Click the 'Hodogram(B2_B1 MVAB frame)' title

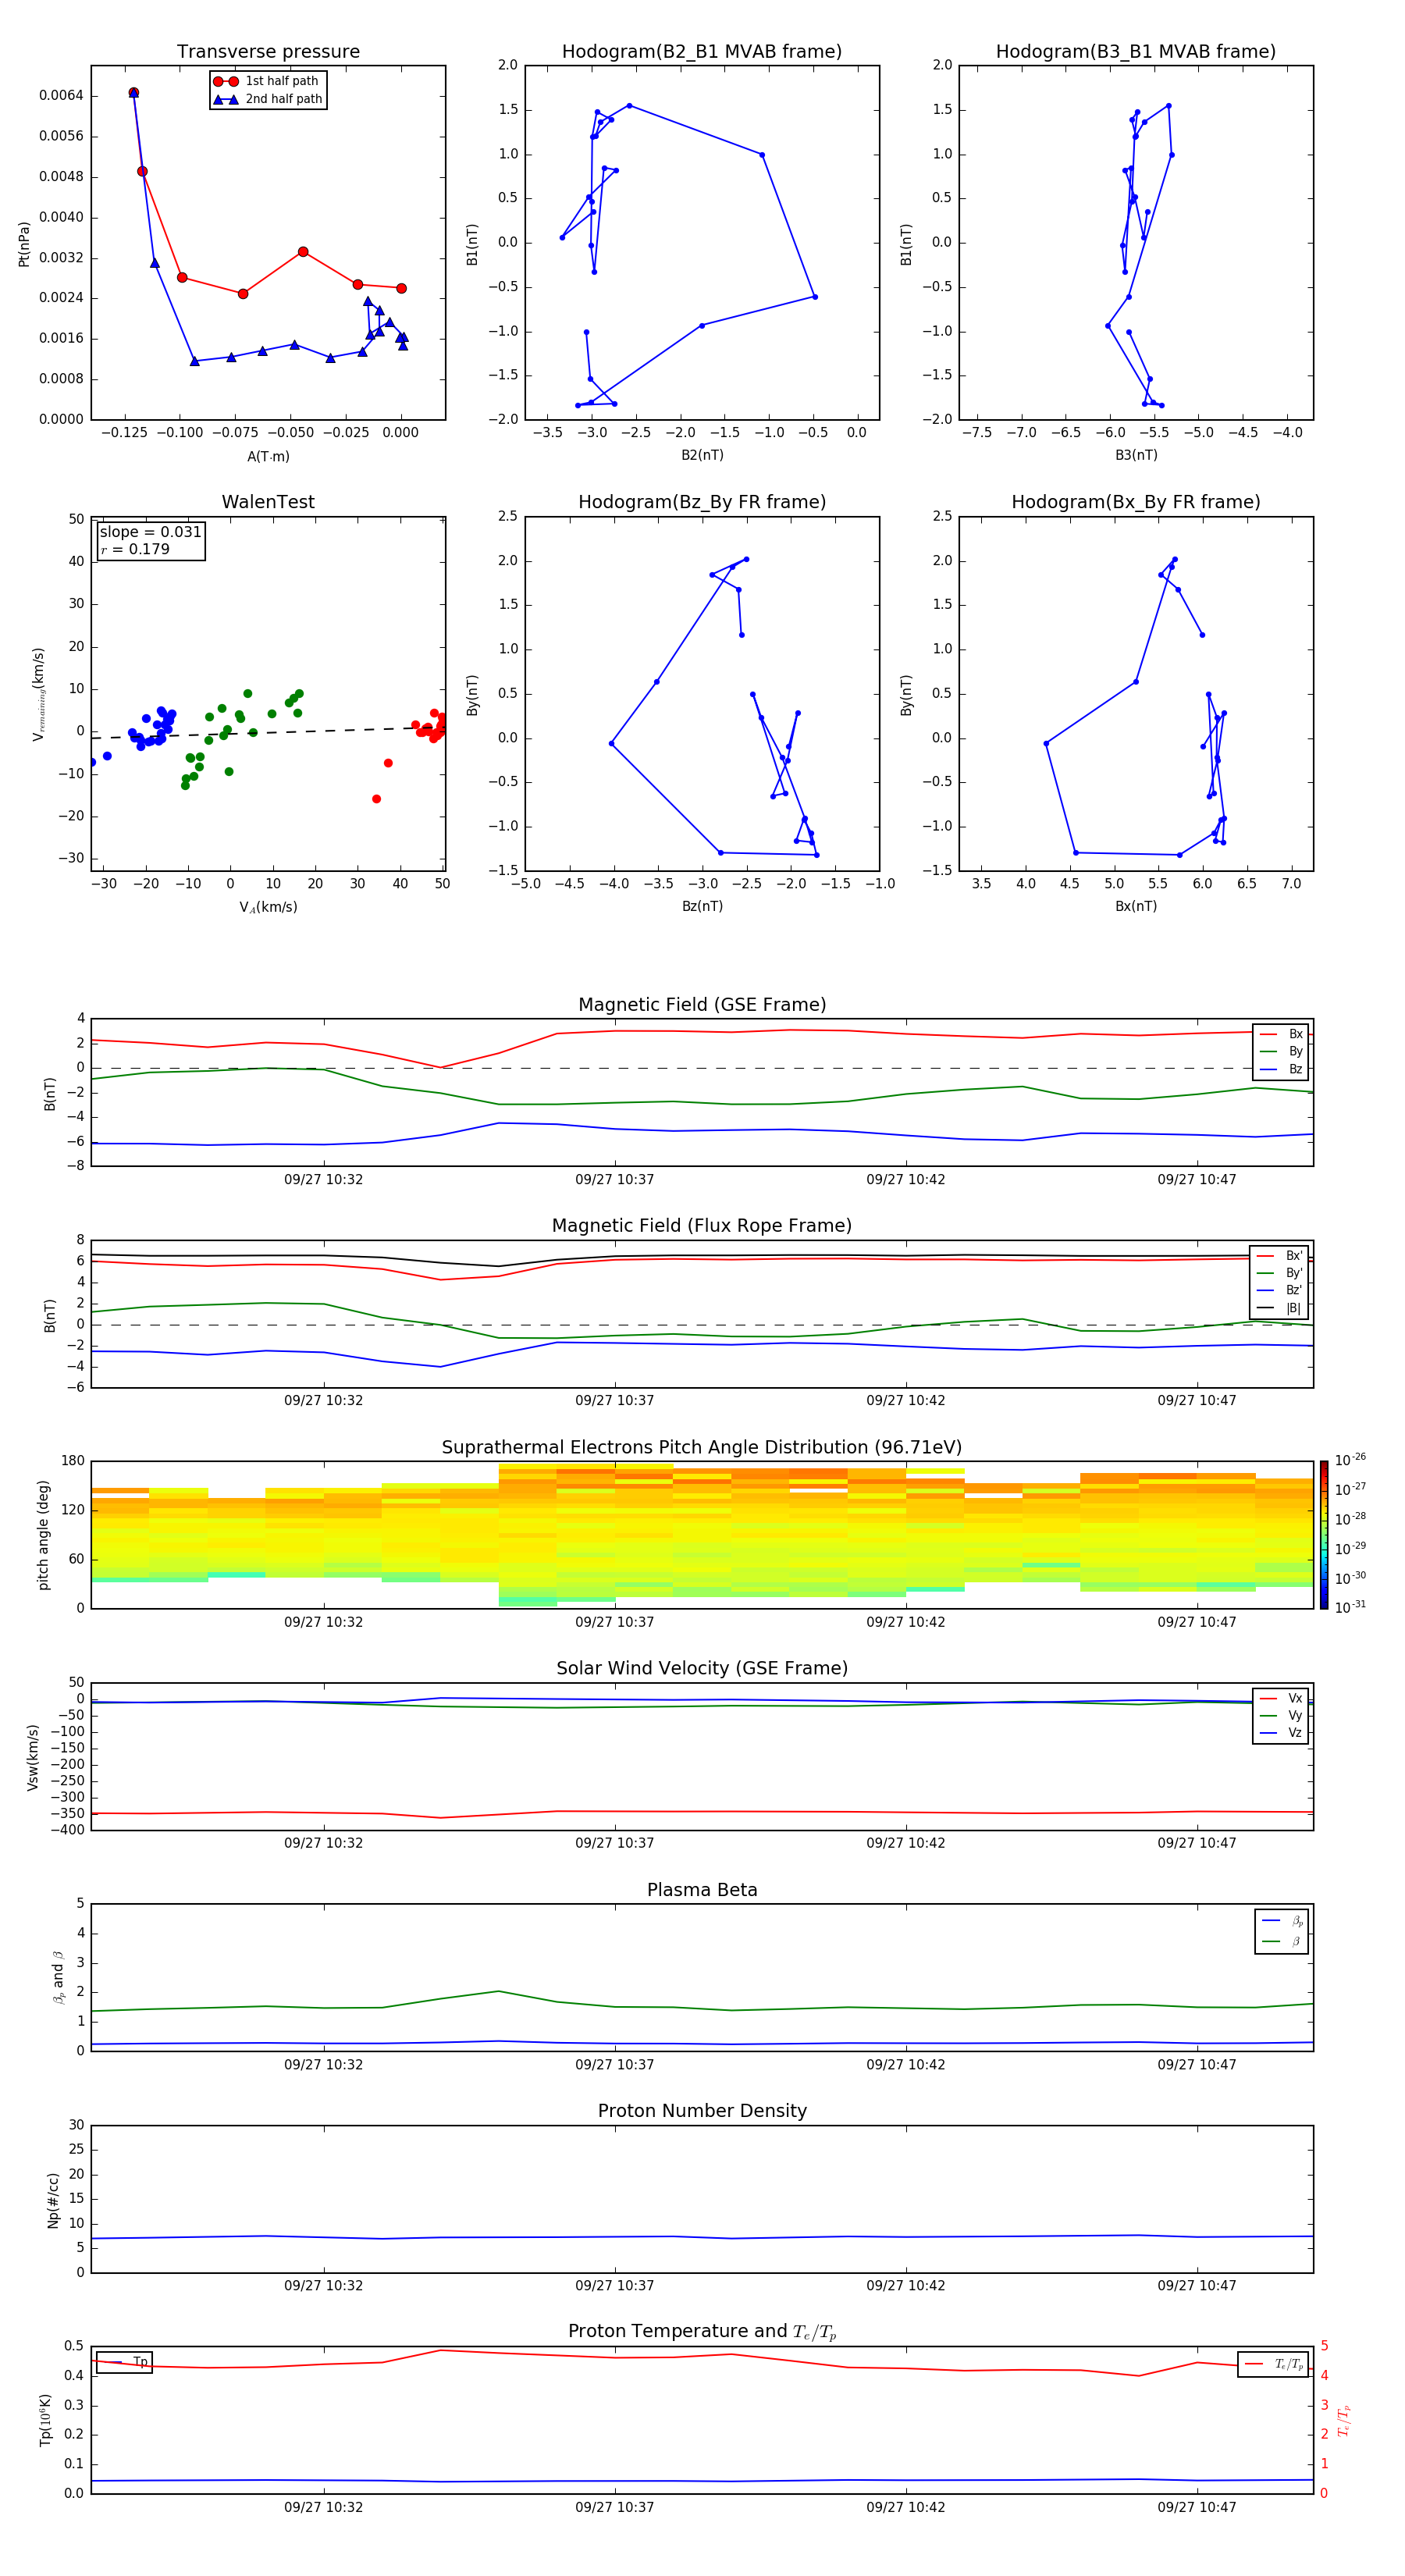[x=702, y=52]
